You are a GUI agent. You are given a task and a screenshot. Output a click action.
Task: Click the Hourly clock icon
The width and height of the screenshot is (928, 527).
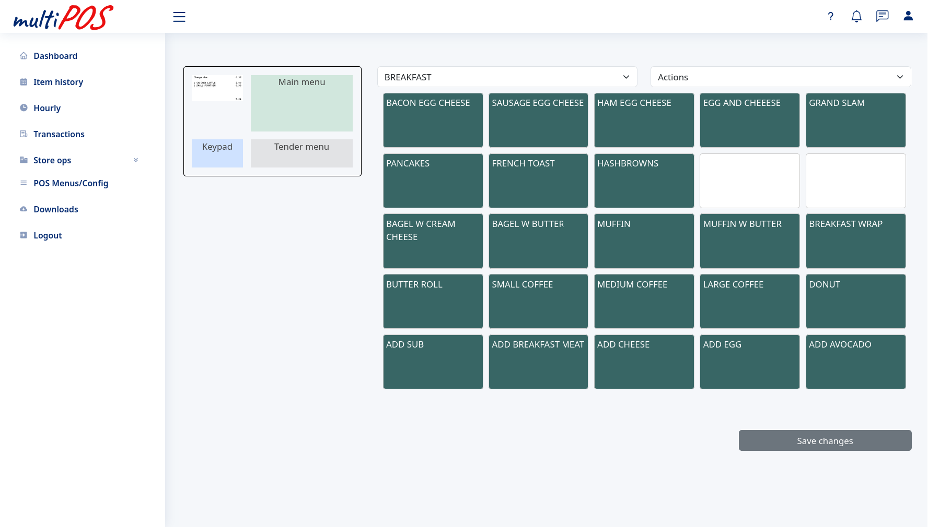click(x=24, y=108)
